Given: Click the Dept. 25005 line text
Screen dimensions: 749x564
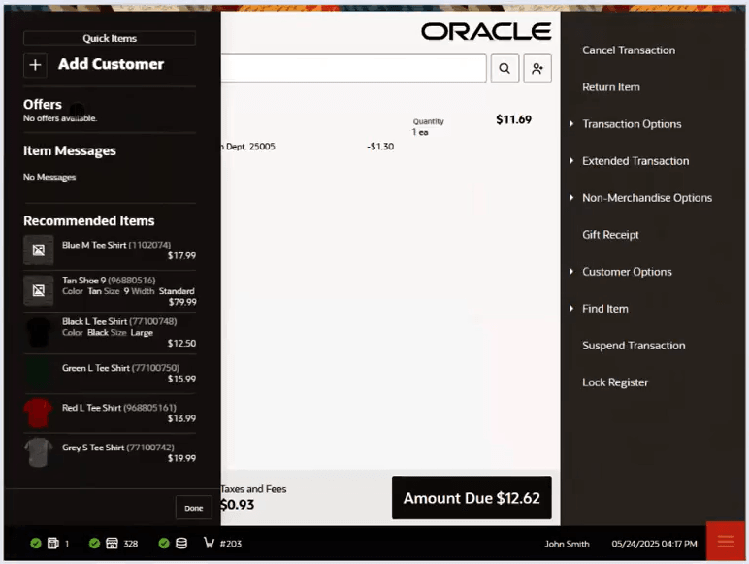Looking at the screenshot, I should click(248, 147).
